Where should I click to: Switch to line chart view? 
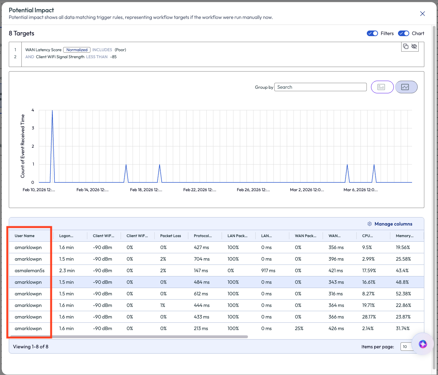[x=406, y=87]
